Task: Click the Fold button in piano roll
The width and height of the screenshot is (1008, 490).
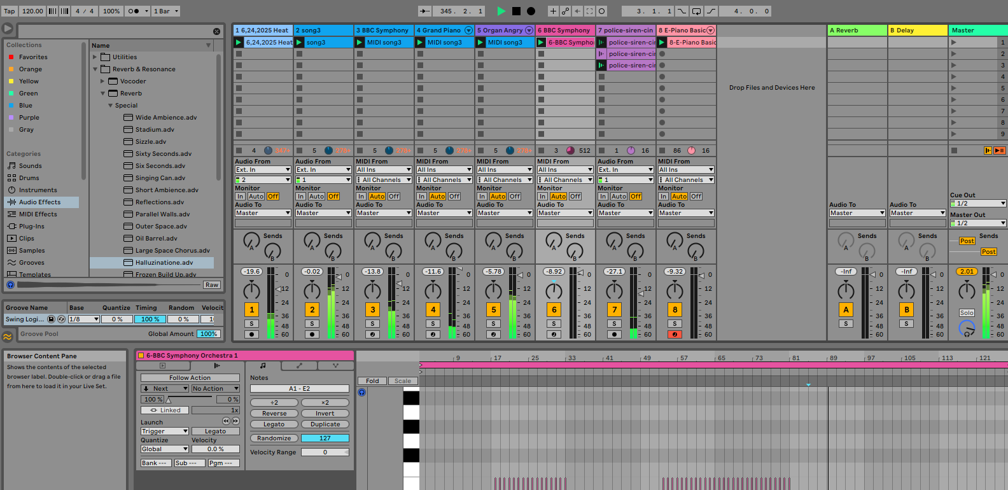Action: click(x=372, y=381)
